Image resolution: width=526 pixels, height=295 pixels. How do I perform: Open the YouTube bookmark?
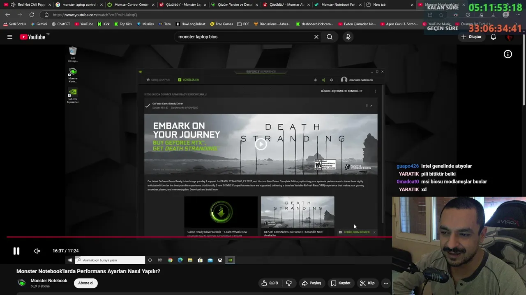84,24
